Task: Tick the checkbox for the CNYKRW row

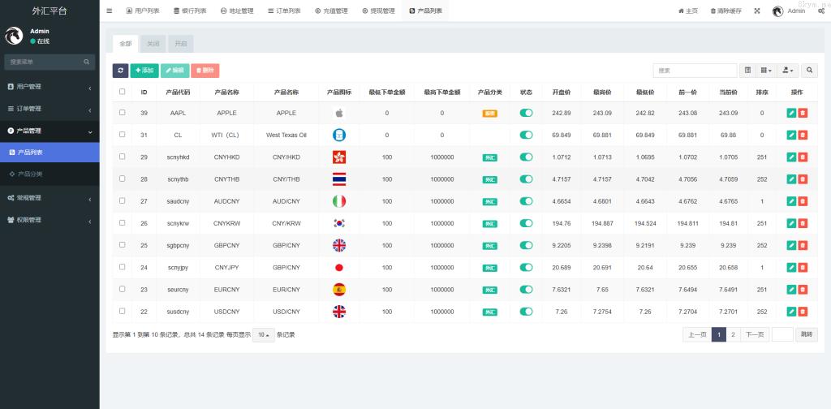Action: click(123, 223)
